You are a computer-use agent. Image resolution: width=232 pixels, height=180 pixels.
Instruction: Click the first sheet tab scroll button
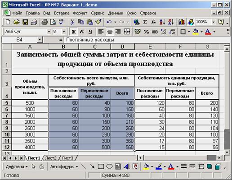click(x=4, y=158)
